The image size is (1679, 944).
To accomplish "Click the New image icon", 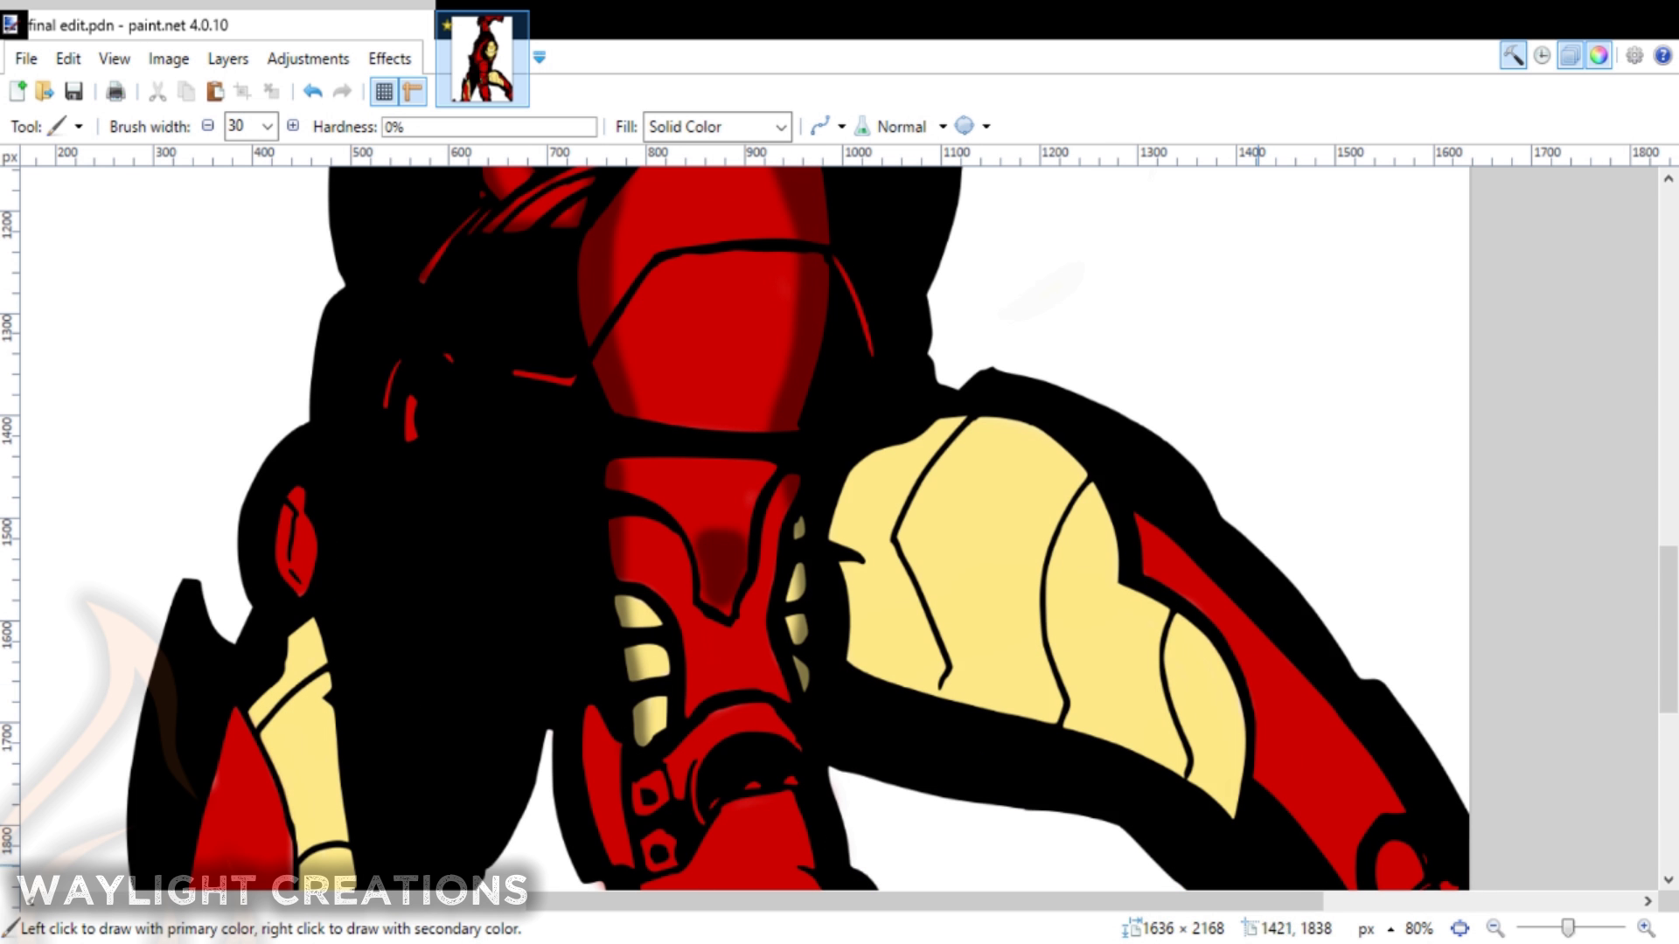I will pos(17,91).
